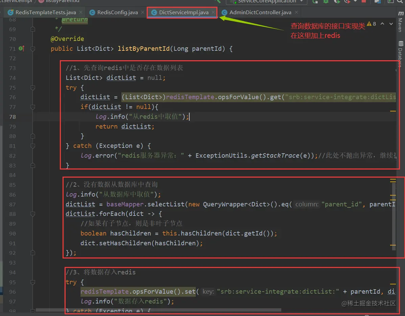Image resolution: width=405 pixels, height=316 pixels.
Task: Open the Database tool window
Action: (400, 54)
